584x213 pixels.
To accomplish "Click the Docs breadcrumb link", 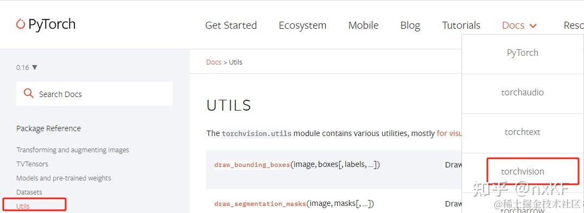I will [213, 62].
